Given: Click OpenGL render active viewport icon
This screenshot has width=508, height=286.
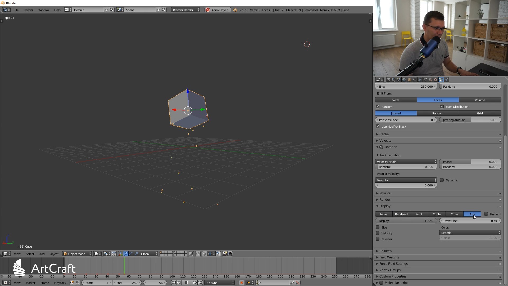Looking at the screenshot, I should click(x=225, y=254).
